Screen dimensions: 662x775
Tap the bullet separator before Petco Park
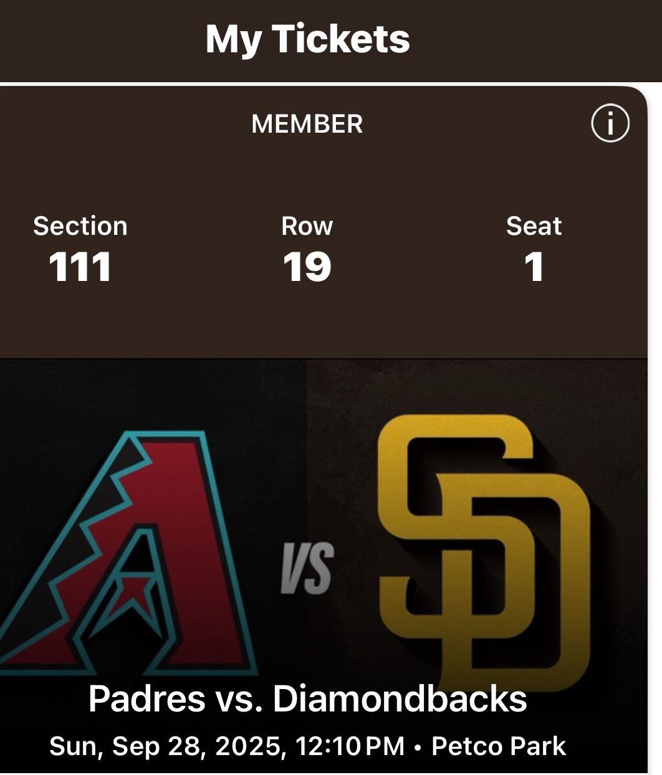point(418,746)
